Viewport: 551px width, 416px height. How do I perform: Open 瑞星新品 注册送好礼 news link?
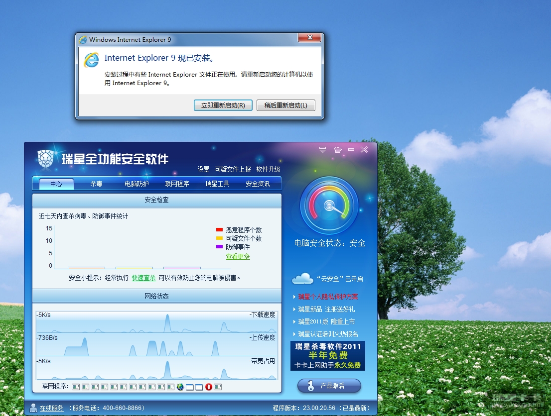coord(326,309)
